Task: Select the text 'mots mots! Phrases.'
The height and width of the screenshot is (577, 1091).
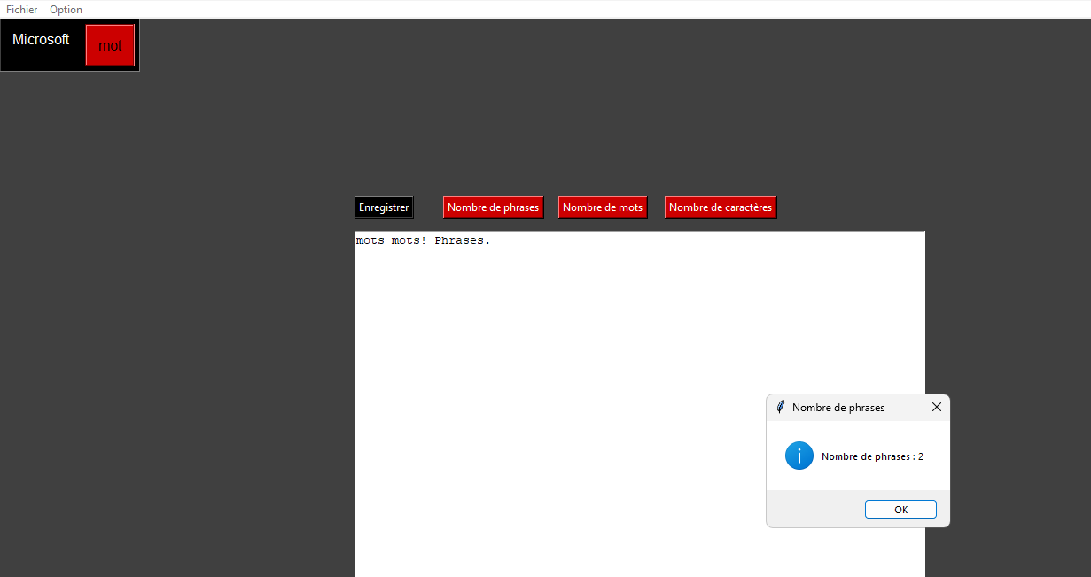Action: (x=421, y=240)
